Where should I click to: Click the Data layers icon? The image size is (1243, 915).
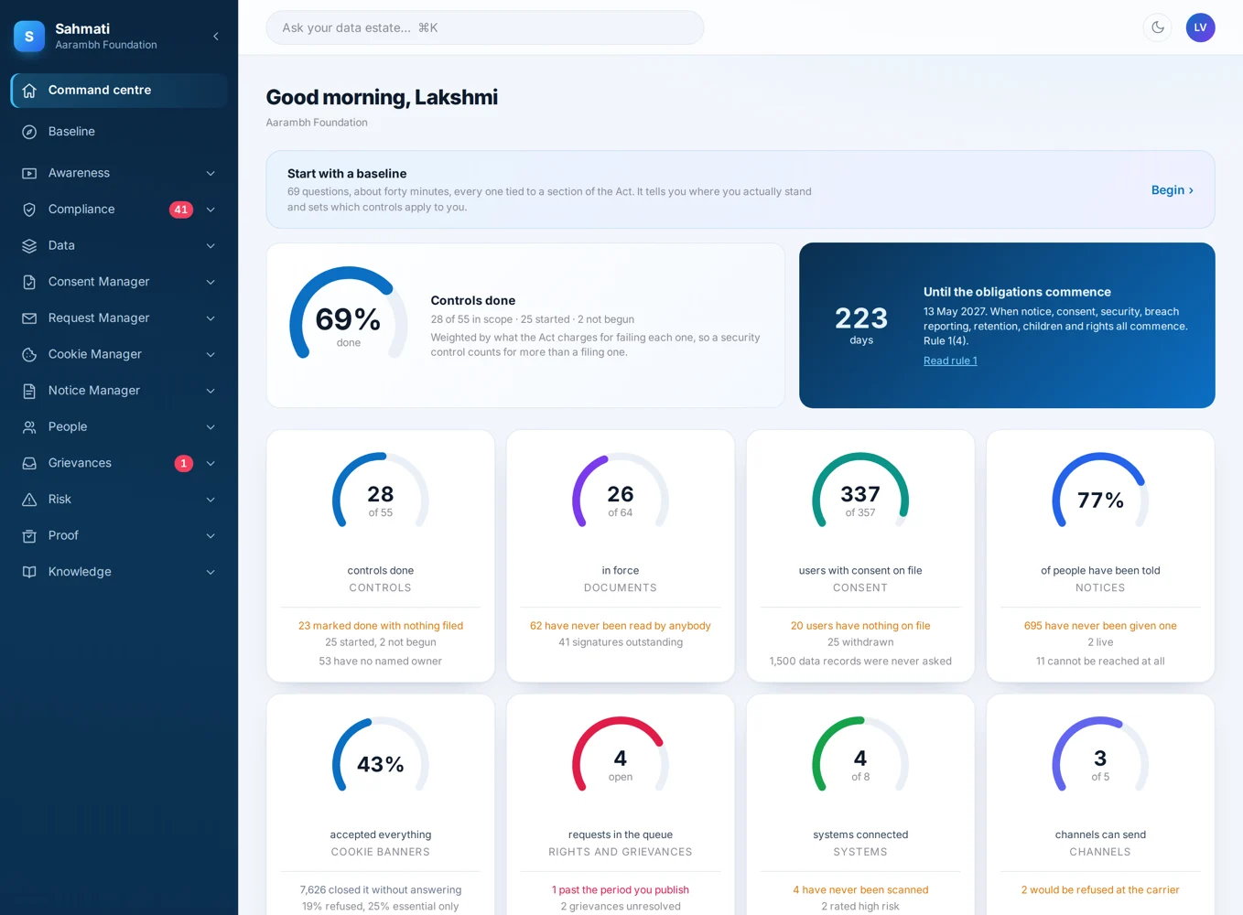click(x=29, y=245)
